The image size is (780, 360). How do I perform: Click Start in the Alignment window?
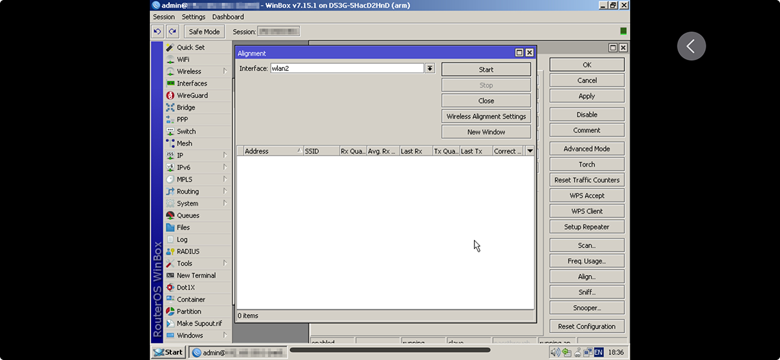pos(486,70)
